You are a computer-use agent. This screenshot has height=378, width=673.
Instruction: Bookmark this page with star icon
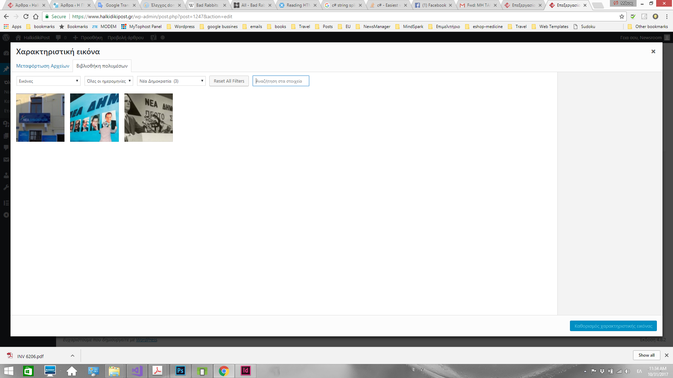pos(622,16)
